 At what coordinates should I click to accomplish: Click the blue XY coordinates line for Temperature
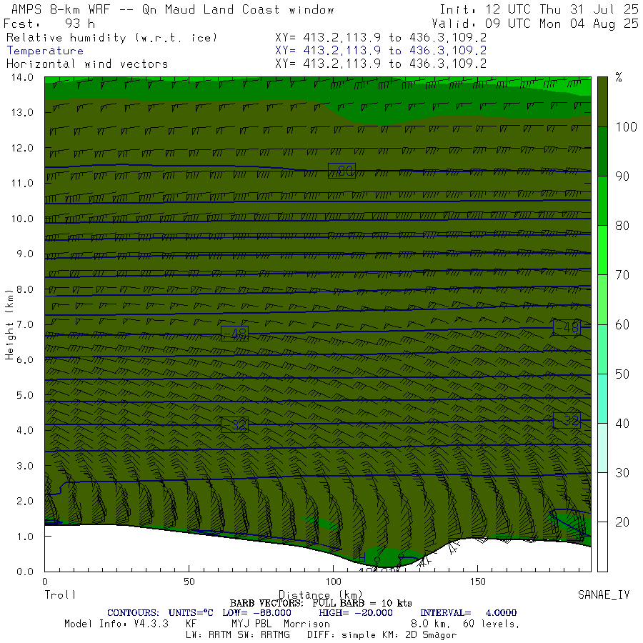pos(381,51)
